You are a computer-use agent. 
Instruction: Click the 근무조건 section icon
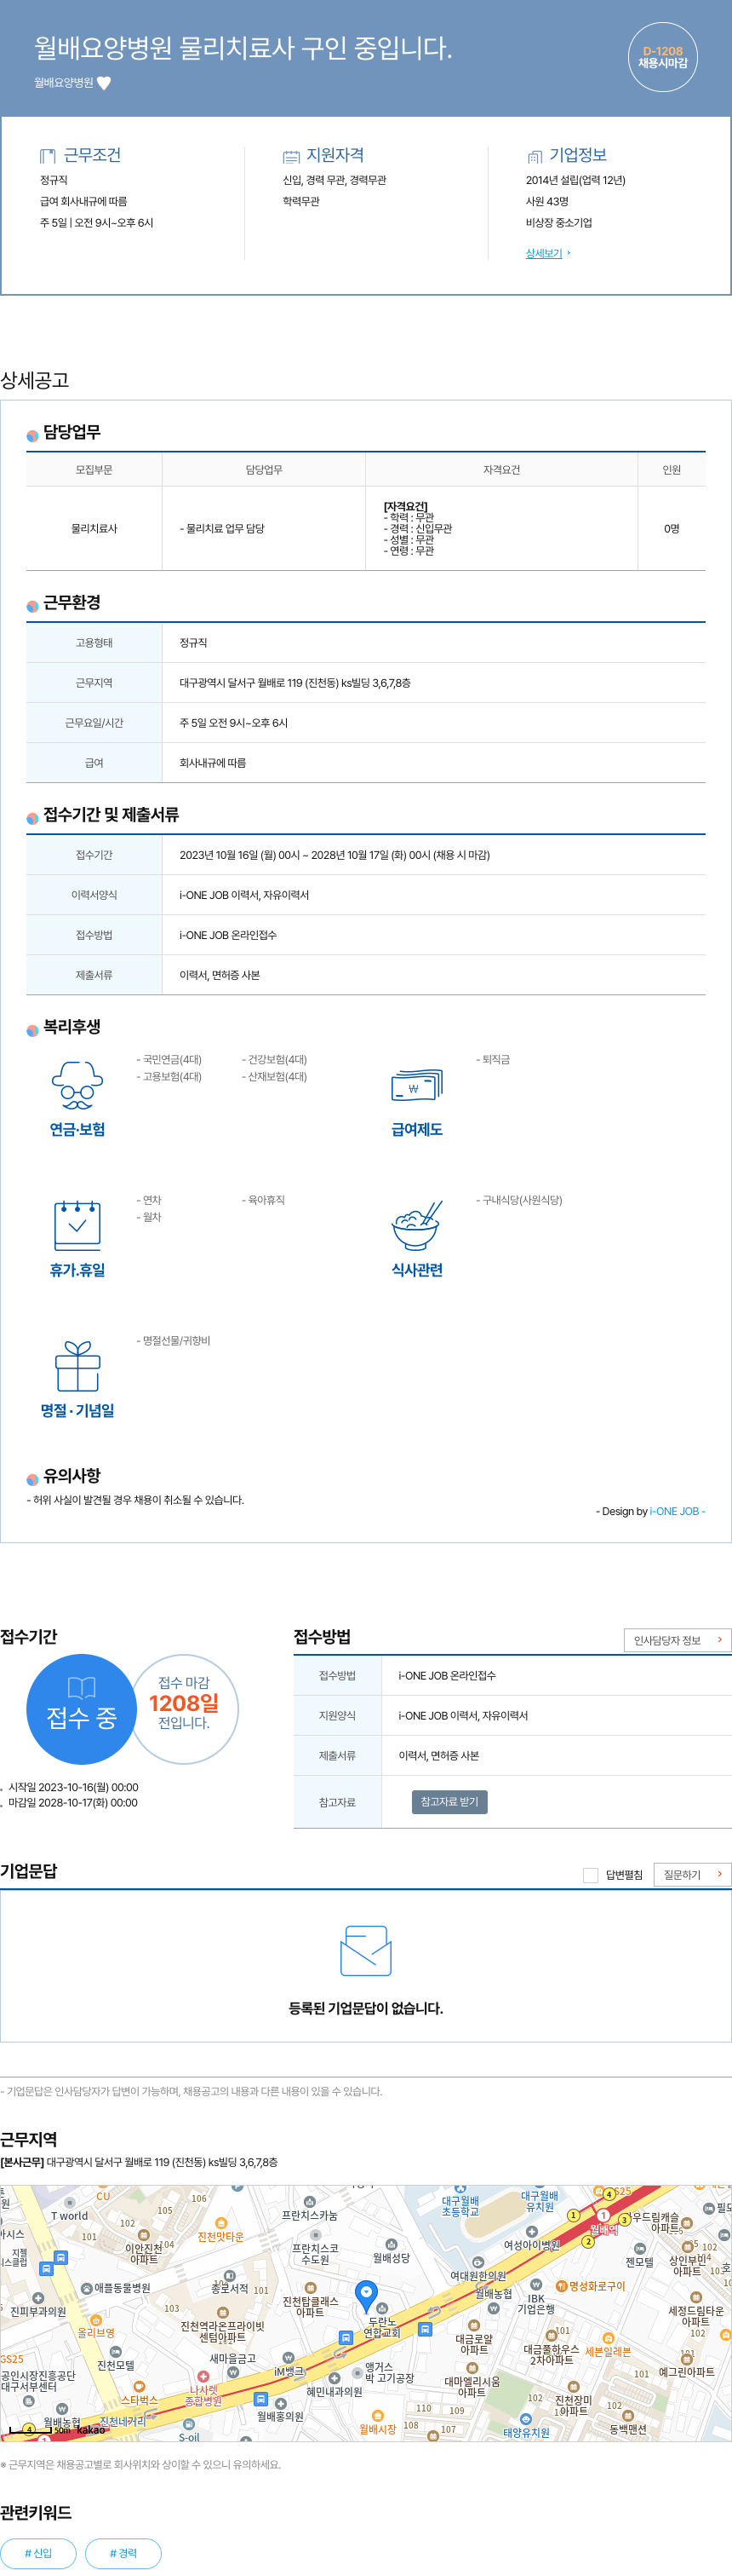click(x=48, y=156)
